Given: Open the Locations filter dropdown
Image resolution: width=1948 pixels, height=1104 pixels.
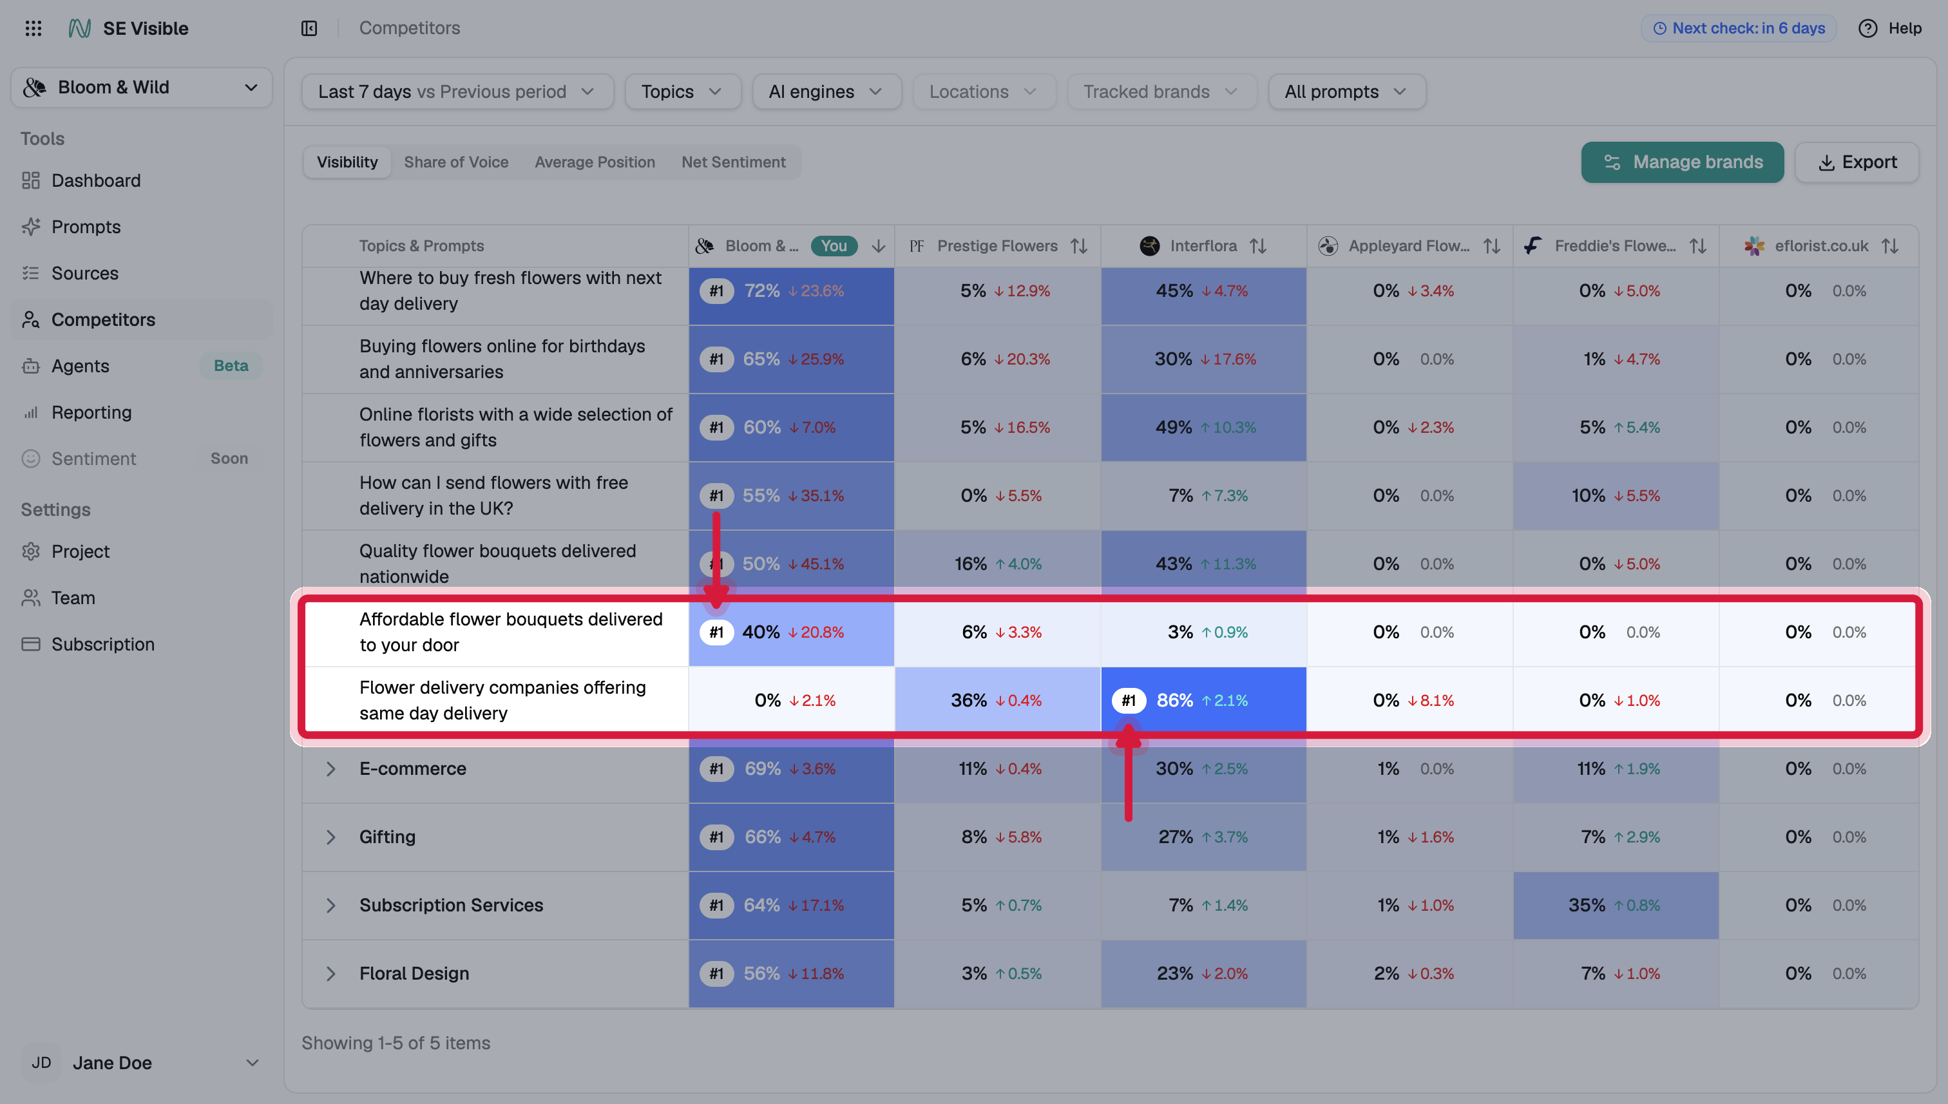Looking at the screenshot, I should 984,91.
